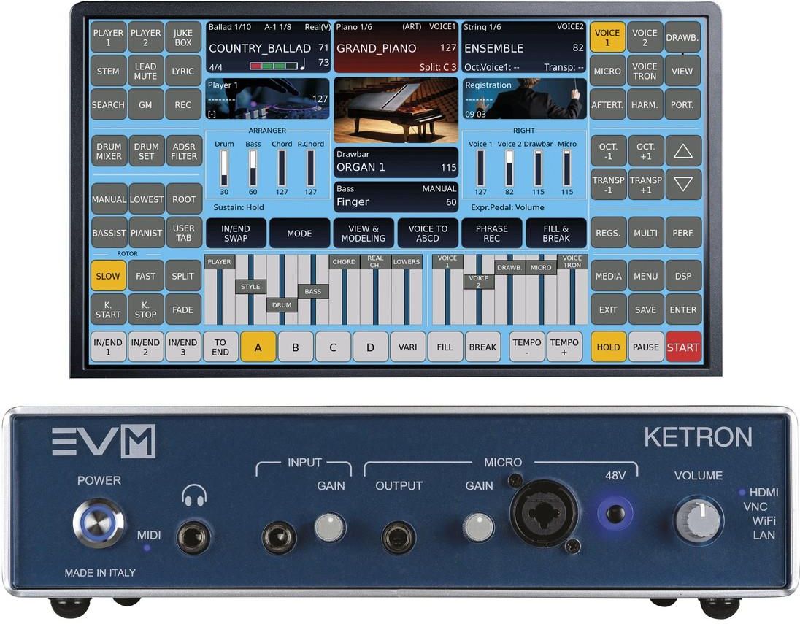Image resolution: width=800 pixels, height=624 pixels.
Task: Select the grand piano picture
Action: click(x=396, y=110)
